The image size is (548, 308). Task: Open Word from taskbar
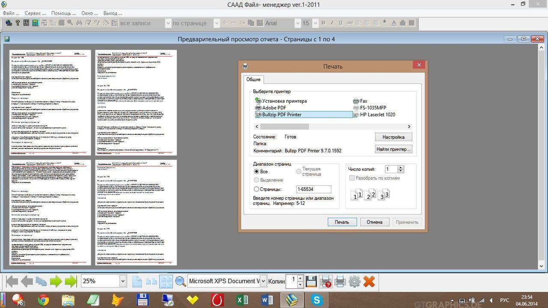(267, 300)
